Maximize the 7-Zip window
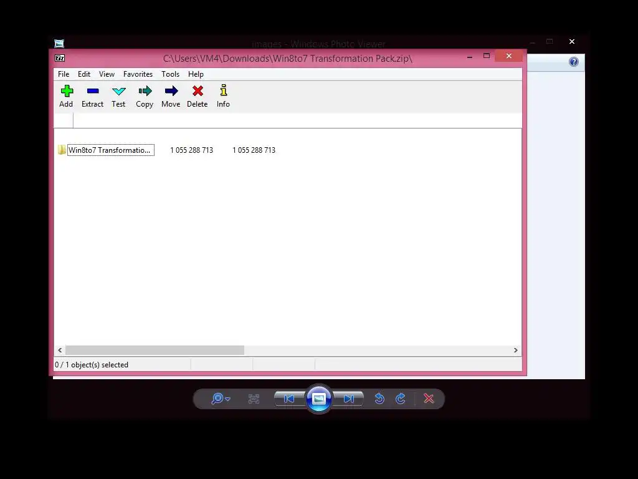 (x=486, y=56)
